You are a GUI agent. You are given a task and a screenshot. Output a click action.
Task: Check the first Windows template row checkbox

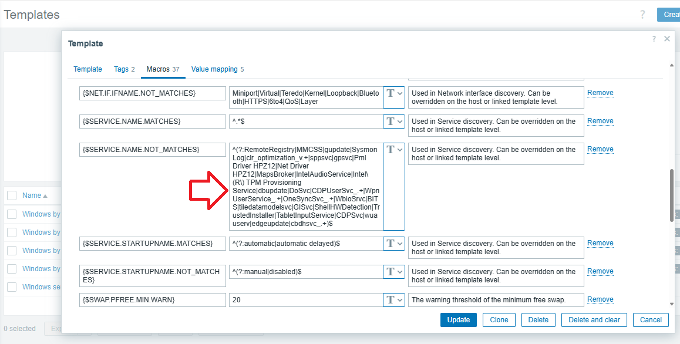click(x=12, y=214)
